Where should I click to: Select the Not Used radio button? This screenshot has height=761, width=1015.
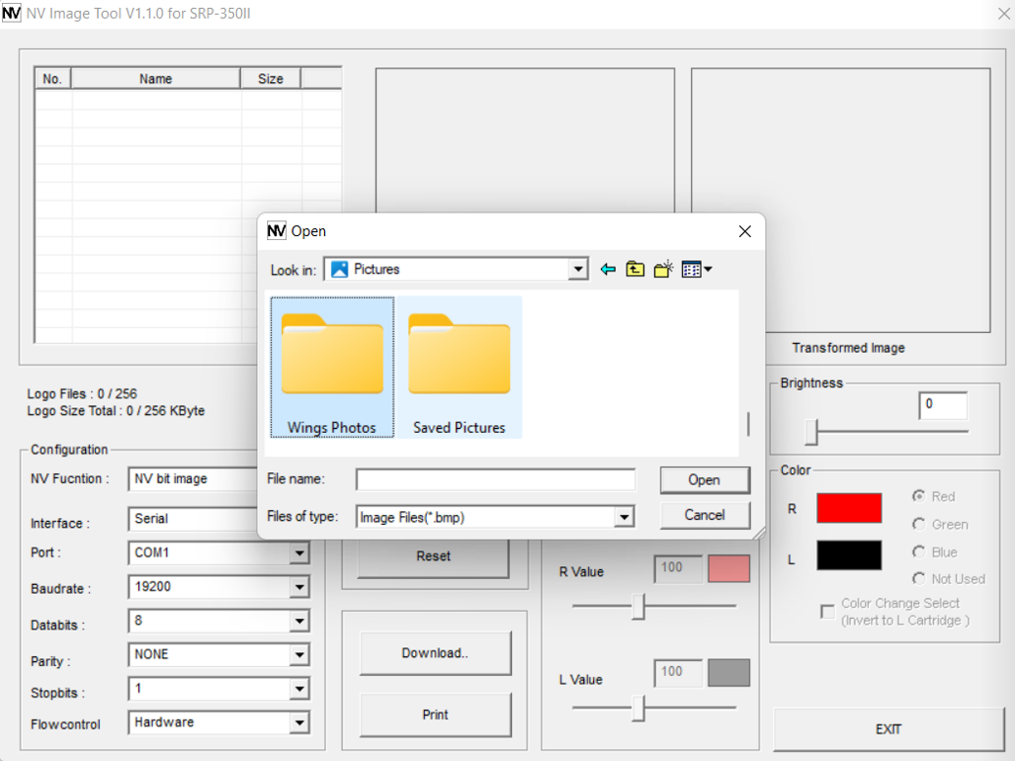click(x=918, y=579)
